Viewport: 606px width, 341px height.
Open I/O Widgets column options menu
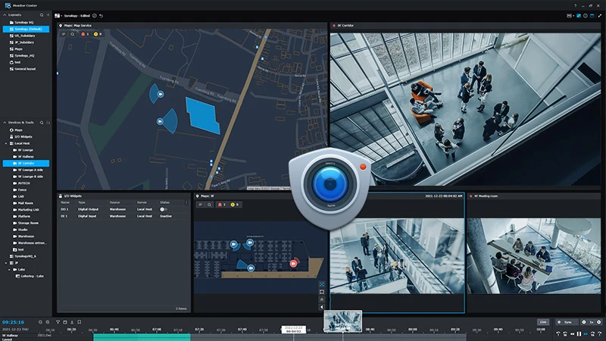pos(186,202)
